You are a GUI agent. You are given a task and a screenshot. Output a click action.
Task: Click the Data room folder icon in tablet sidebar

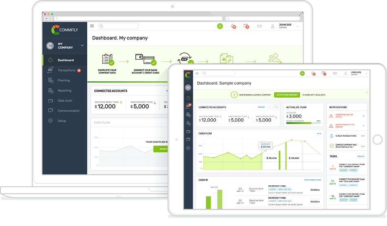(x=188, y=132)
